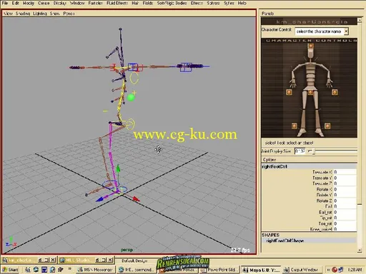The width and height of the screenshot is (366, 274).
Task: Click the Joint Display Size slider handle
Action: tap(314, 151)
